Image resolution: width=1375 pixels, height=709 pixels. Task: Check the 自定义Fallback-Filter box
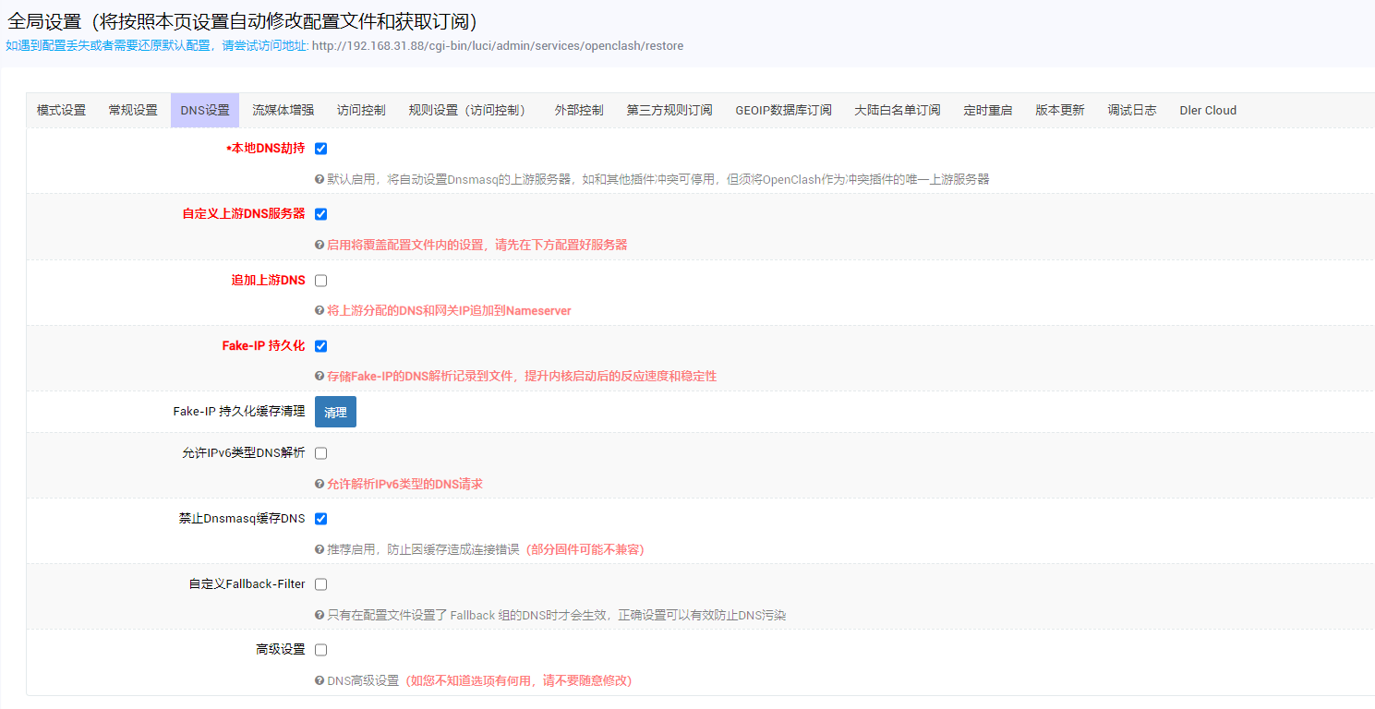click(320, 583)
